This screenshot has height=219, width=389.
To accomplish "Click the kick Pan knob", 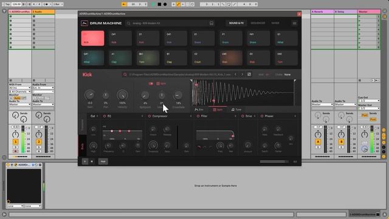I will pos(106,95).
